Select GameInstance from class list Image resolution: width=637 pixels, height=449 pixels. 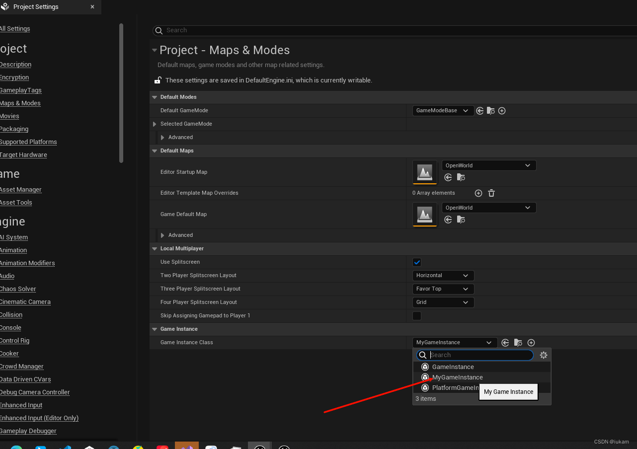pos(481,367)
